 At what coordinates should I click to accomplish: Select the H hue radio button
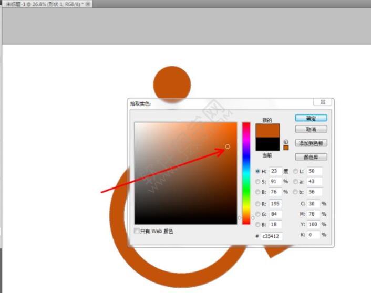pos(257,171)
